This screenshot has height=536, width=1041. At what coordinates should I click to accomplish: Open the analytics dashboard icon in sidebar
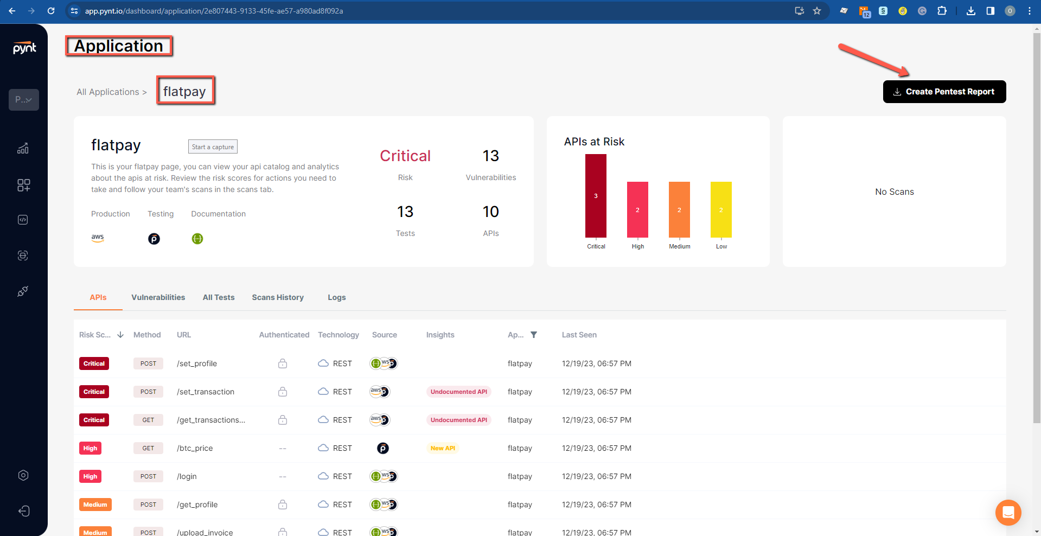coord(23,149)
